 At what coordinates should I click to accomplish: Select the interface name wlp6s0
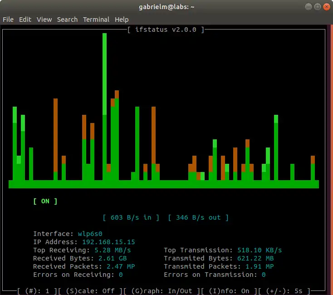(x=90, y=234)
